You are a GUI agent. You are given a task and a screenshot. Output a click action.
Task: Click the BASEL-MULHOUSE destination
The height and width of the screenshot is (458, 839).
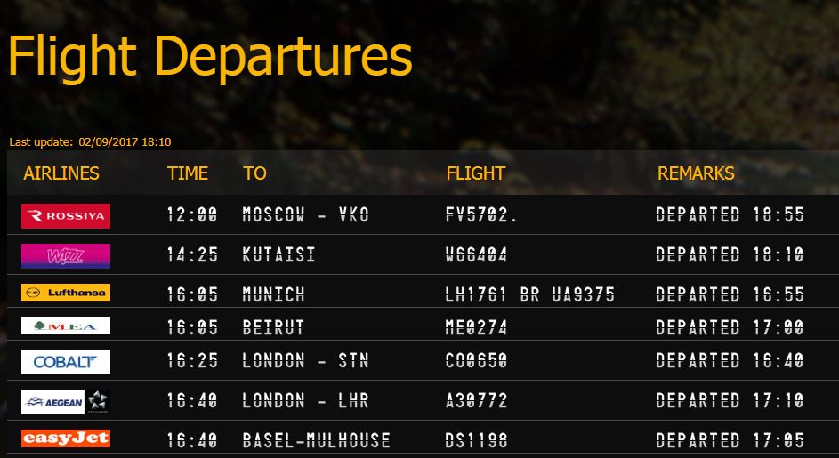point(316,439)
